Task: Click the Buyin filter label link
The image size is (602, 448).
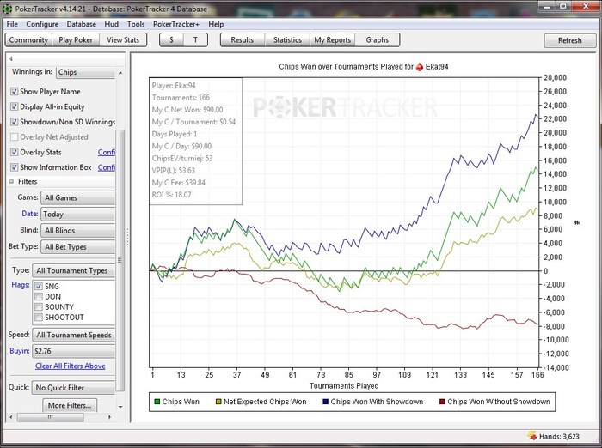Action: [x=20, y=351]
